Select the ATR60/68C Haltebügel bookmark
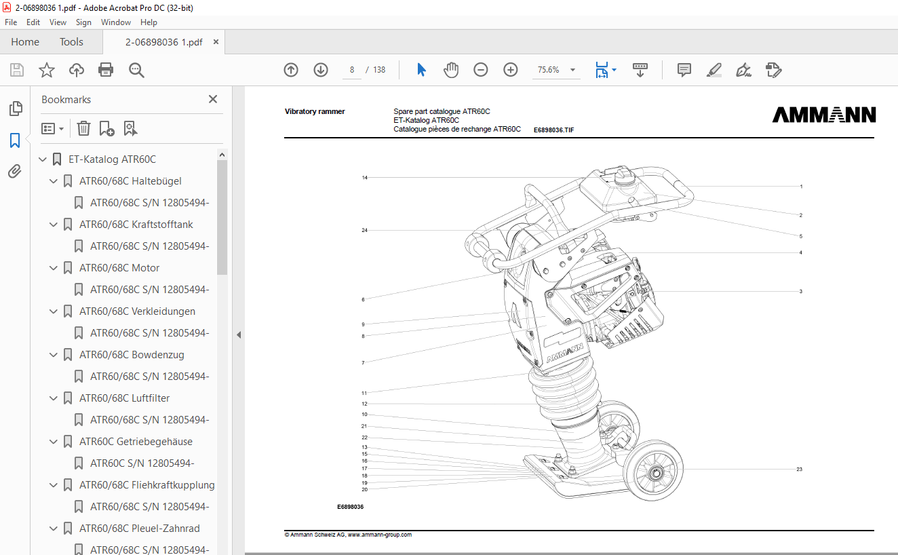 pos(130,181)
